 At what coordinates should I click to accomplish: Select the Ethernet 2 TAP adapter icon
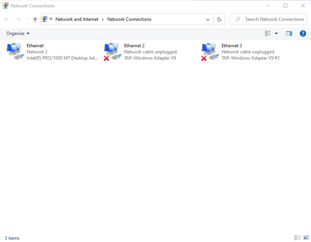coord(112,51)
